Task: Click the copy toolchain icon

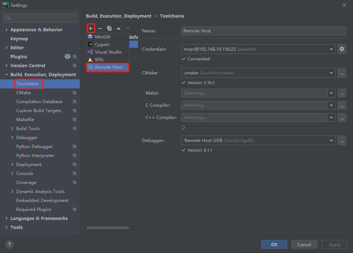Action: pos(109,28)
